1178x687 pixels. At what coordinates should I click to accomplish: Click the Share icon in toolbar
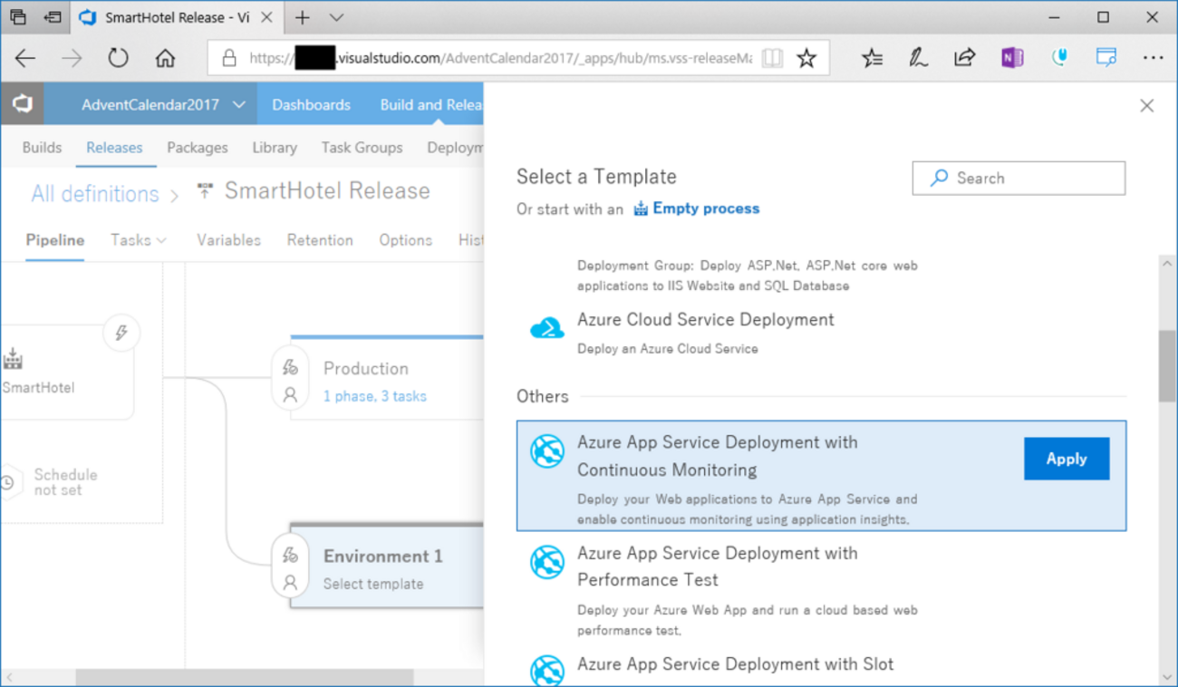tap(964, 59)
